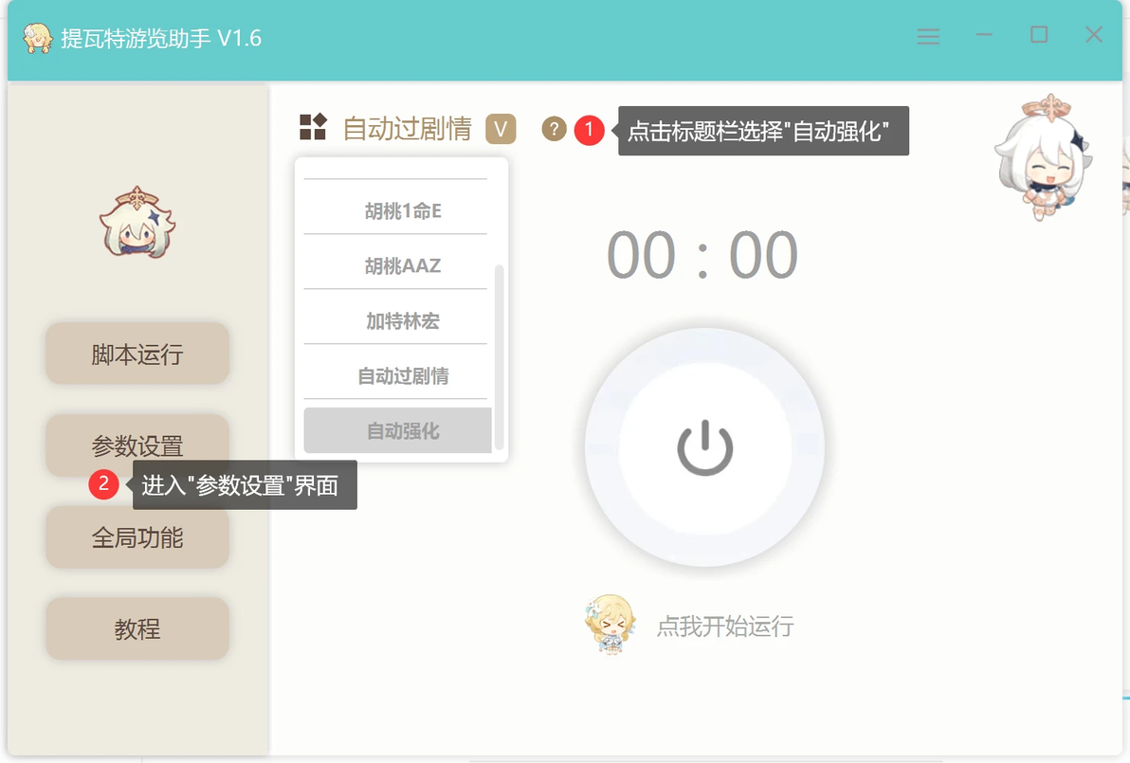This screenshot has width=1130, height=763.
Task: Expand the script list with the V dropdown
Action: pyautogui.click(x=501, y=130)
